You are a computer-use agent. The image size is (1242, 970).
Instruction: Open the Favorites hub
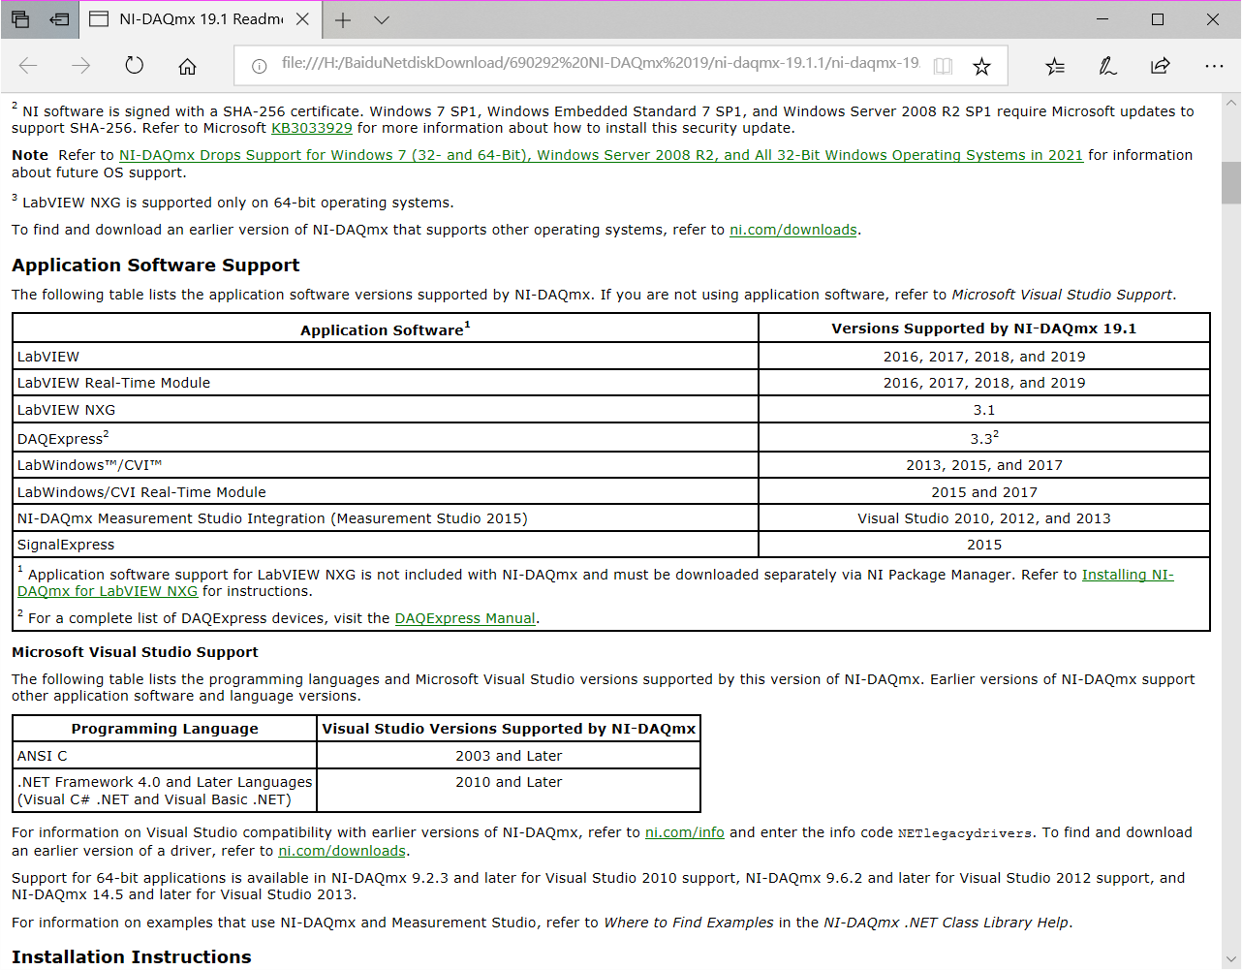1055,66
